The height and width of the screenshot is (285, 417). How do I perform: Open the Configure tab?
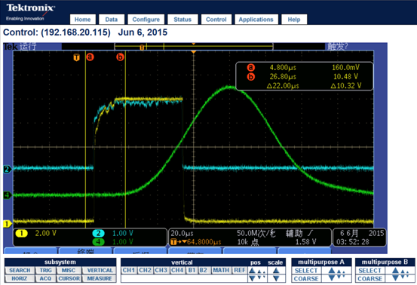click(x=146, y=20)
